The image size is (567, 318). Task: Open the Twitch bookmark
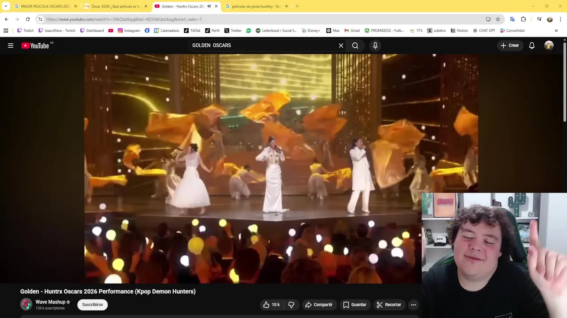[25, 30]
